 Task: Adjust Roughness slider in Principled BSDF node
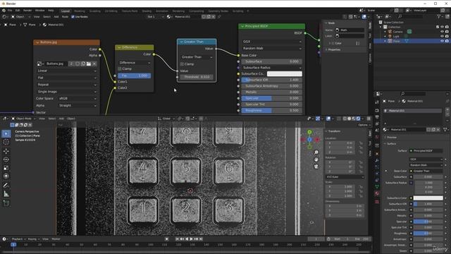tap(272, 110)
